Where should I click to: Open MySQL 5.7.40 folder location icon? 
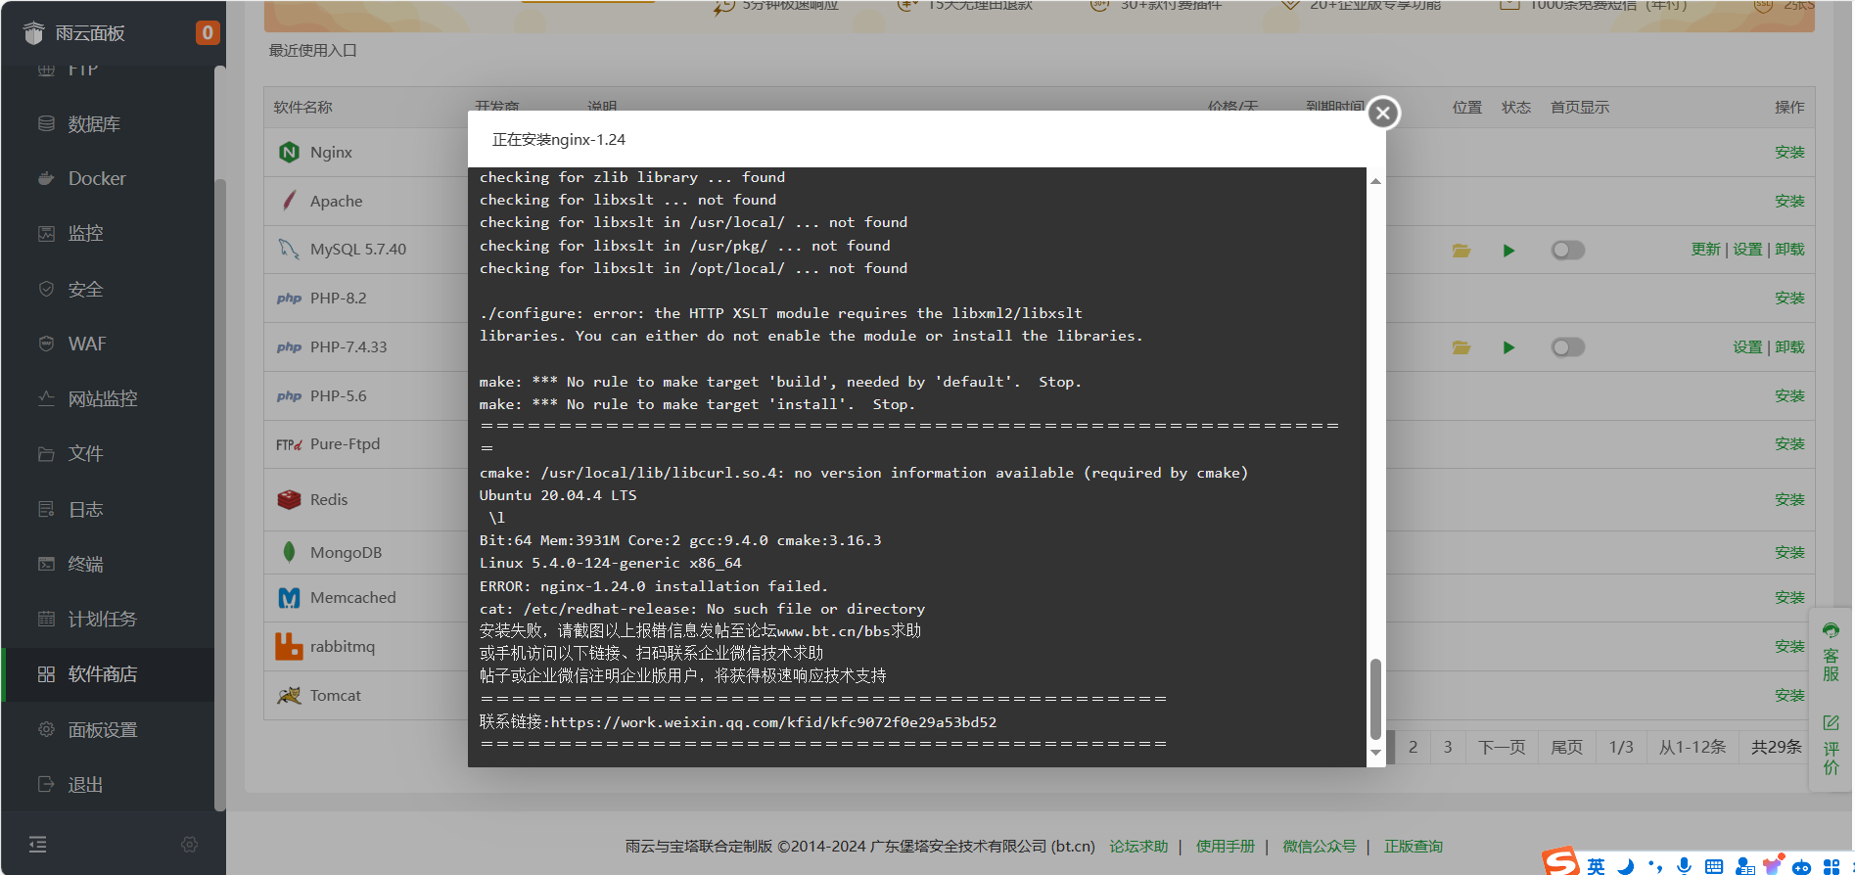1461,251
